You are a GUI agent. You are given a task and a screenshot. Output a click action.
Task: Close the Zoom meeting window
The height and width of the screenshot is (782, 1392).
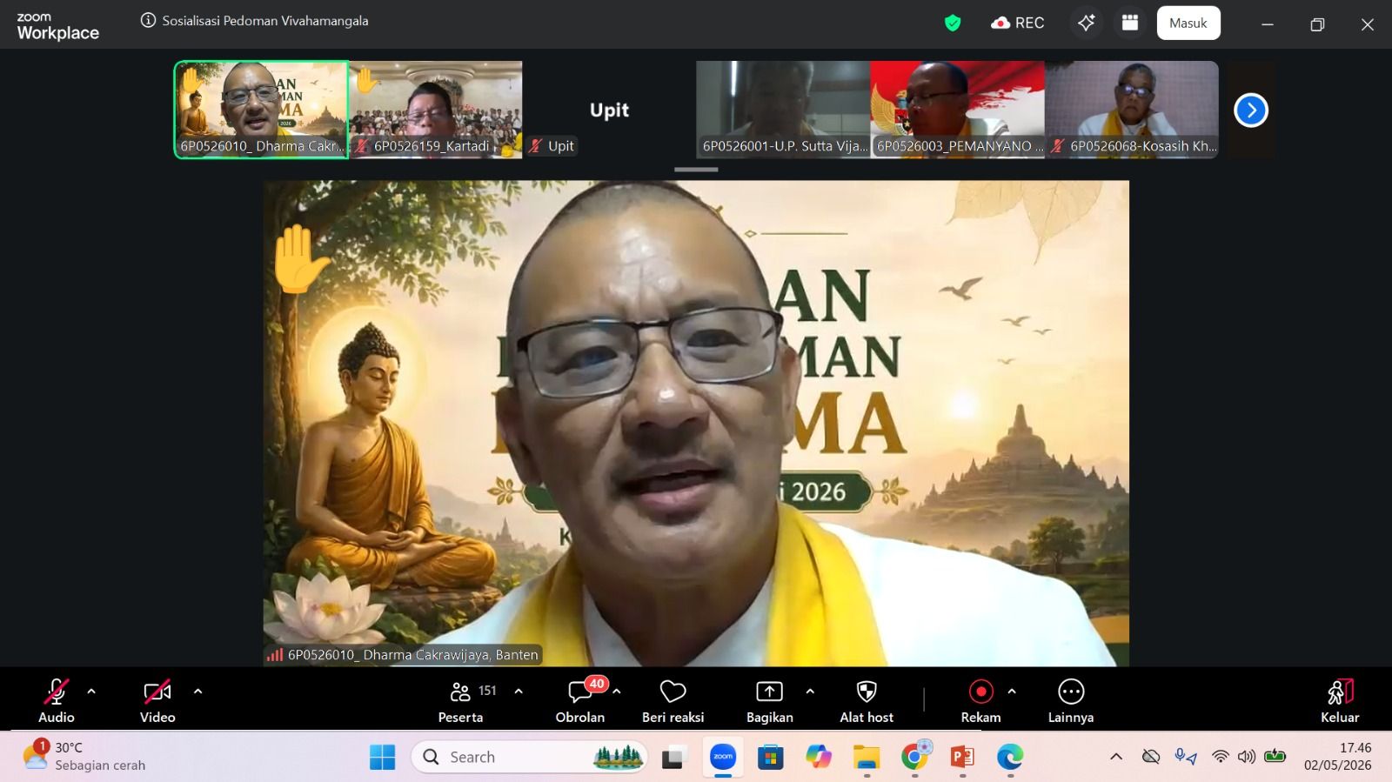click(x=1368, y=24)
